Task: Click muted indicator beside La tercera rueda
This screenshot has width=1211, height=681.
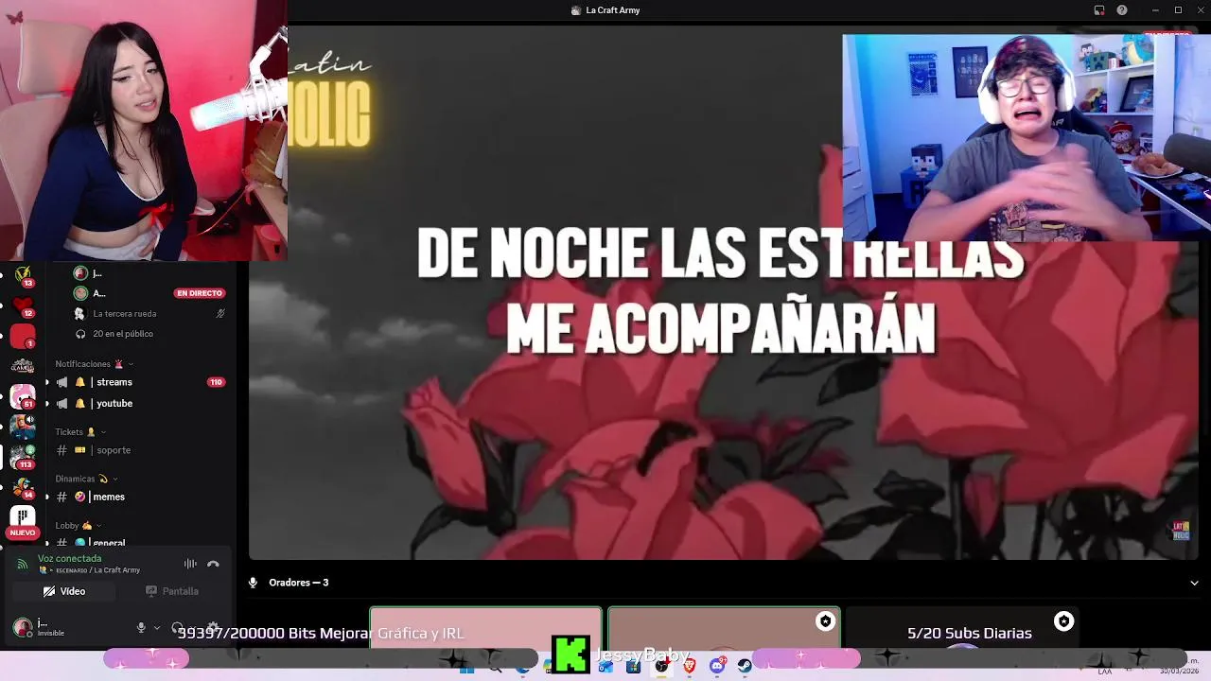Action: tap(220, 314)
